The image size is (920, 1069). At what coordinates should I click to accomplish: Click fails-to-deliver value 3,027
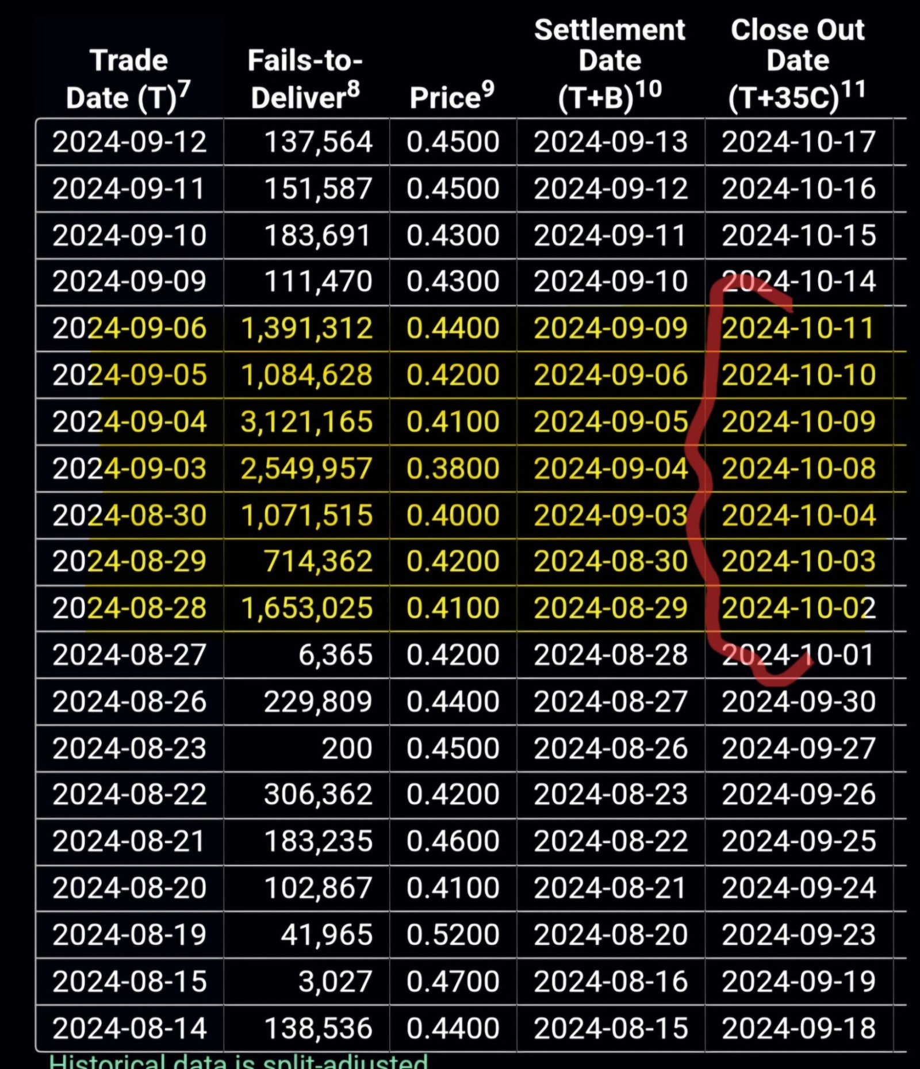335,981
